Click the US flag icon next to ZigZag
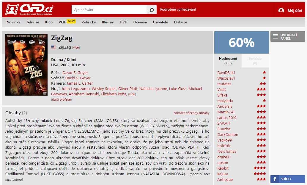Viewport: 307px width, 185px height. pos(53,47)
